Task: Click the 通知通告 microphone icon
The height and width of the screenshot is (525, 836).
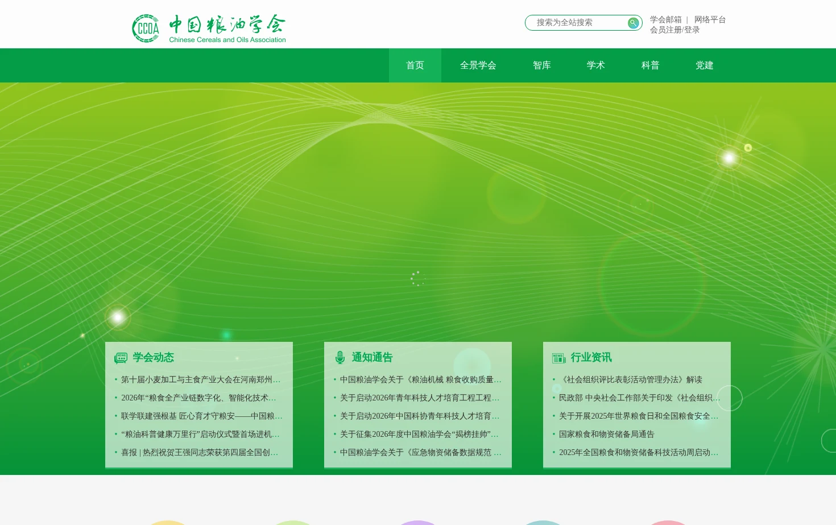Action: click(x=340, y=357)
